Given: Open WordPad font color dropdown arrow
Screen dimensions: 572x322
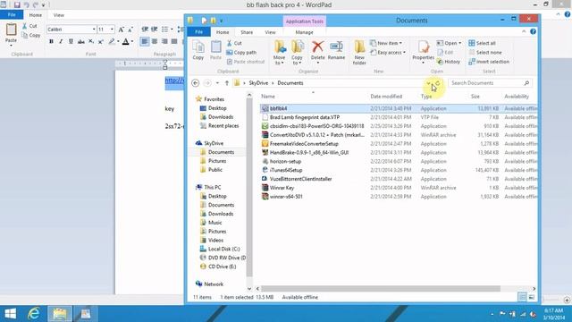Looking at the screenshot, I should (132, 42).
